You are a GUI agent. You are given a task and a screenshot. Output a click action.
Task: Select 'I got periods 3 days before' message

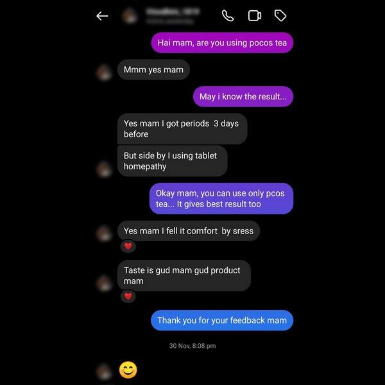[x=182, y=129]
